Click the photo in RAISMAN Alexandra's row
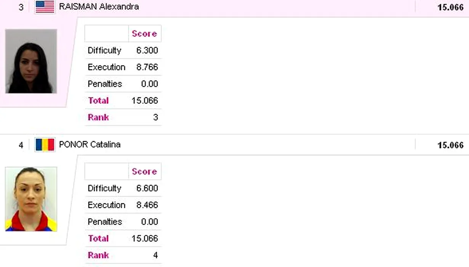The height and width of the screenshot is (267, 469). [31, 61]
